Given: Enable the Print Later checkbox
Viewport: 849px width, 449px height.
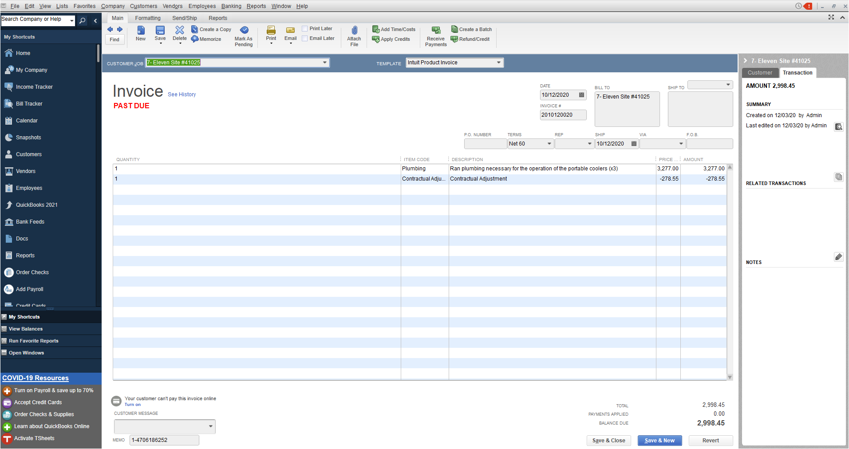Looking at the screenshot, I should tap(305, 29).
